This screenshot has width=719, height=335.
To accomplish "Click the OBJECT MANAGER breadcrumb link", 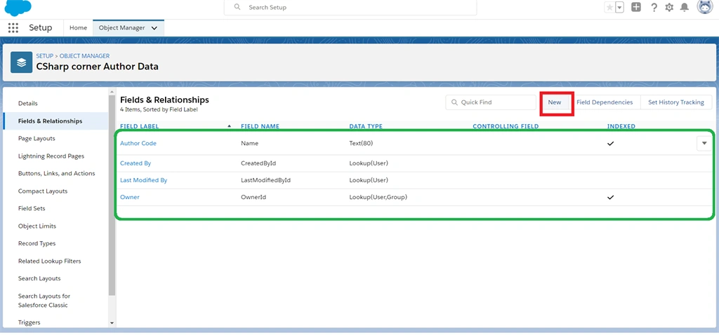I will click(x=84, y=56).
